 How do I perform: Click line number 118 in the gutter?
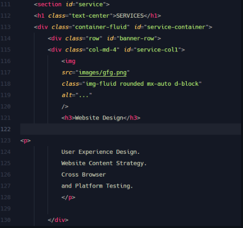click(6, 84)
